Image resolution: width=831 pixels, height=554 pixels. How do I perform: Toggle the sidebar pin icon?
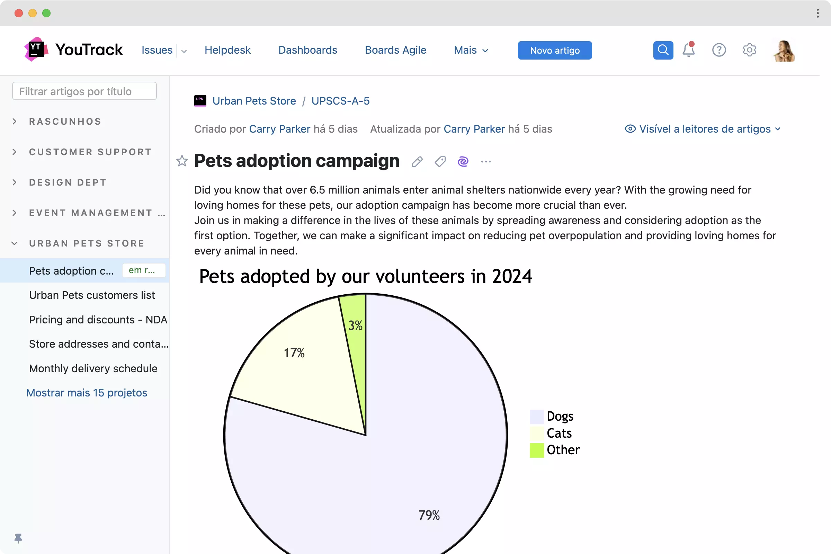tap(18, 538)
